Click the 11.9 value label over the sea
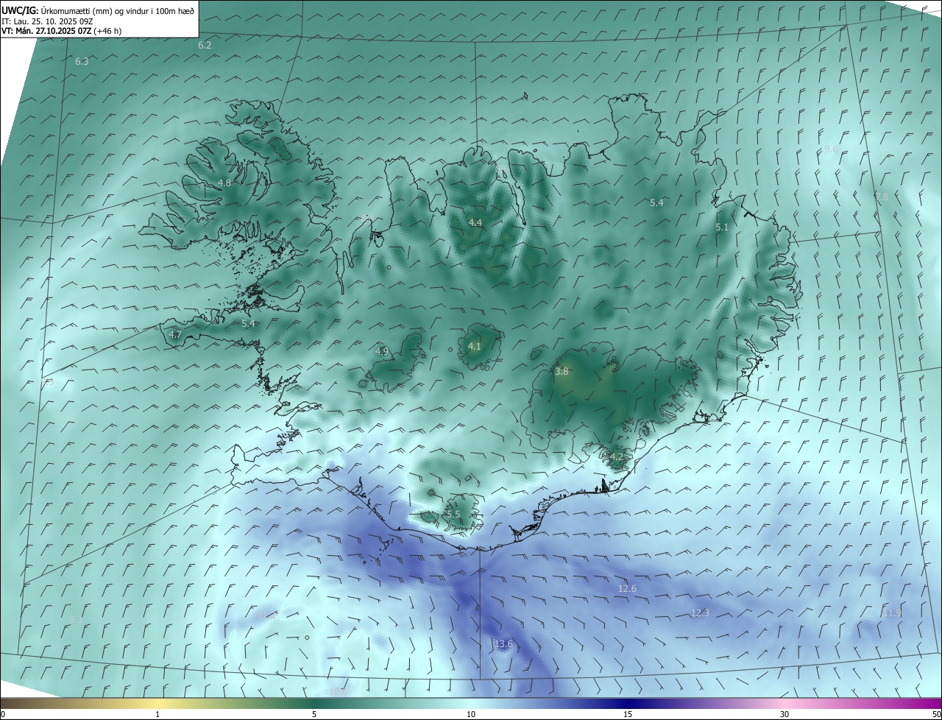 [x=891, y=613]
